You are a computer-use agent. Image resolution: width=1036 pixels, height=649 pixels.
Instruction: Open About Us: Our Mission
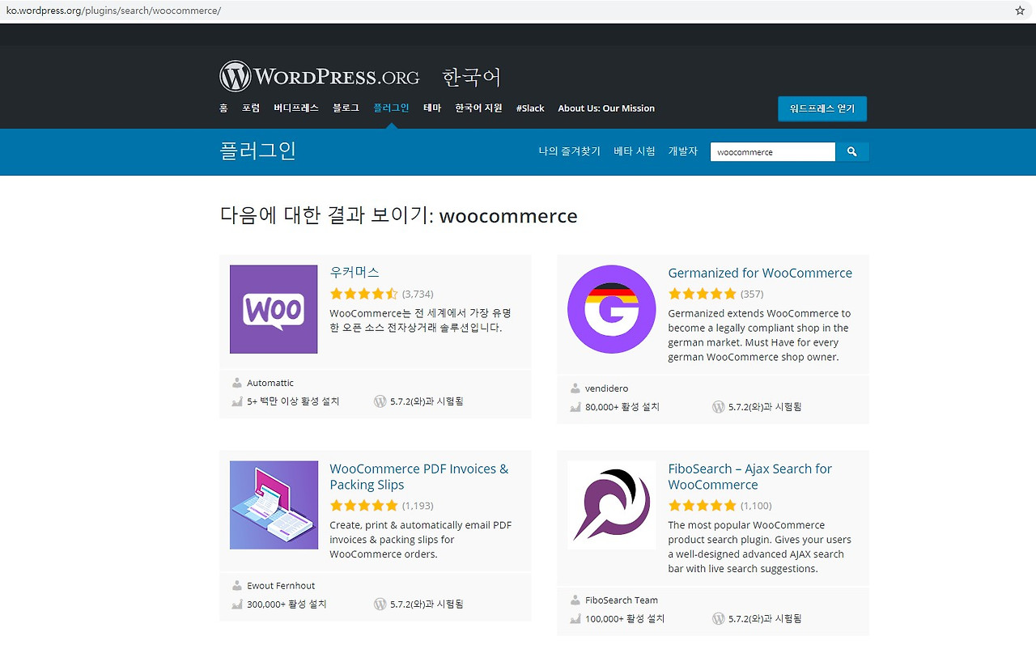coord(606,108)
